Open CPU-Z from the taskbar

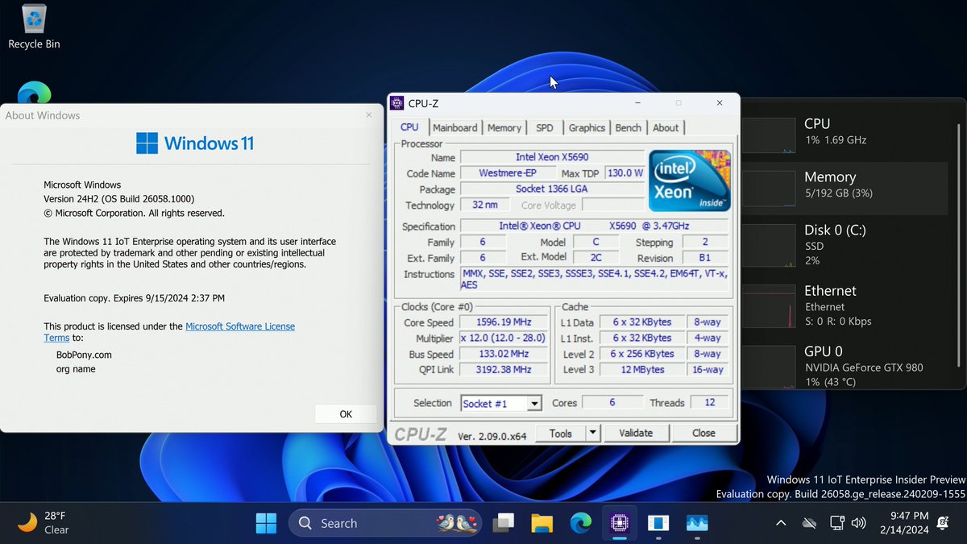[619, 523]
